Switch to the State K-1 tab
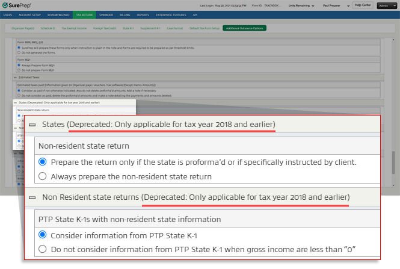 (128, 28)
